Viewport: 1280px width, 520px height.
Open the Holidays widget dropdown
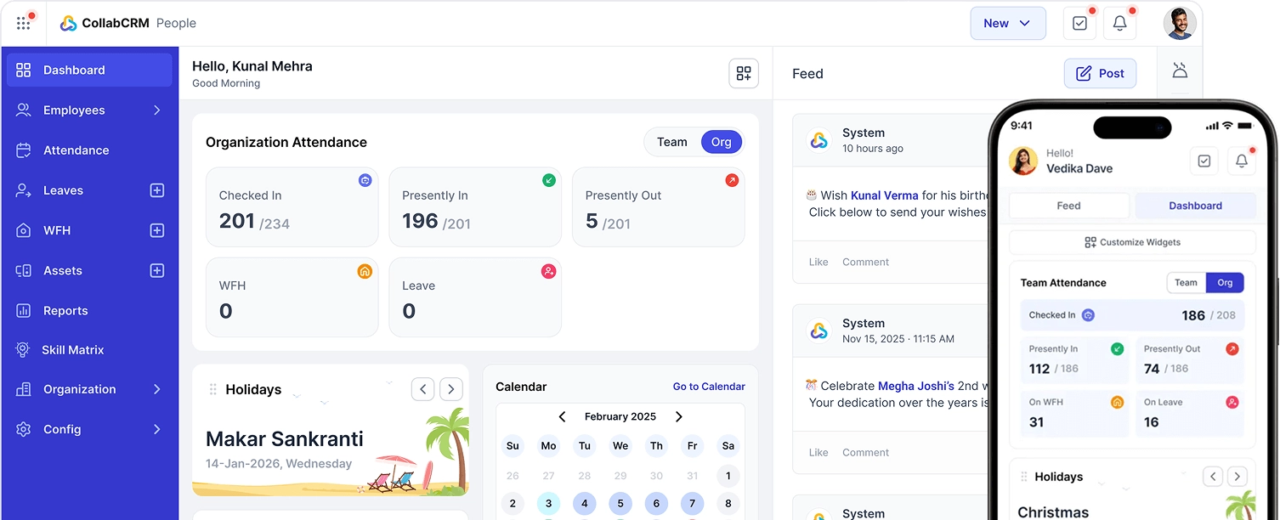(296, 393)
